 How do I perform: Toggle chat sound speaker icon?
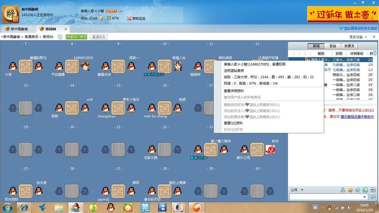(x=358, y=190)
